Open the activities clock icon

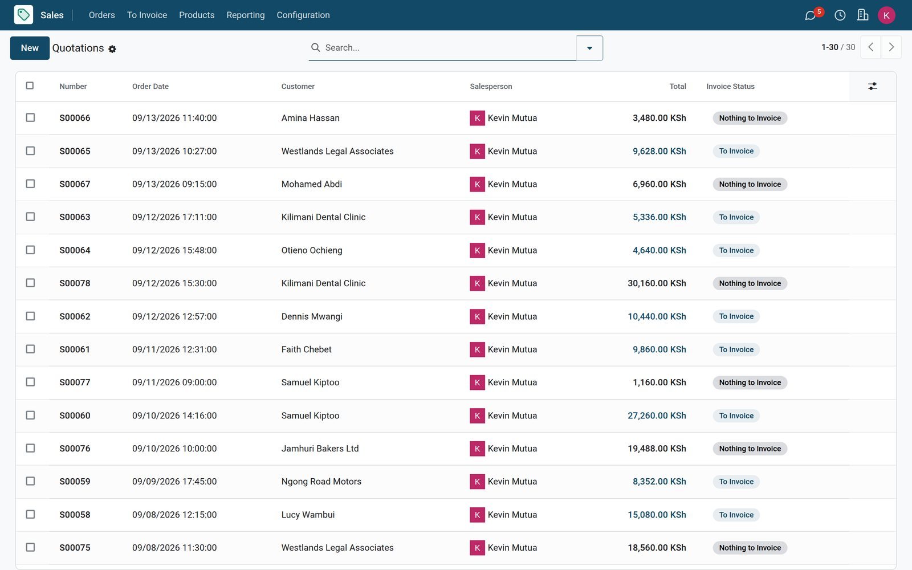pos(840,15)
